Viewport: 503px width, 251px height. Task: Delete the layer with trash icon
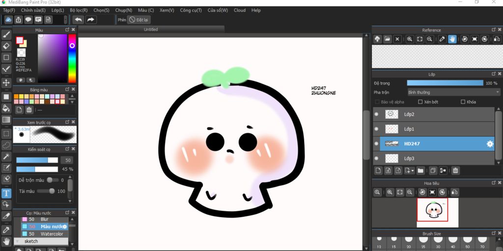tap(455, 170)
